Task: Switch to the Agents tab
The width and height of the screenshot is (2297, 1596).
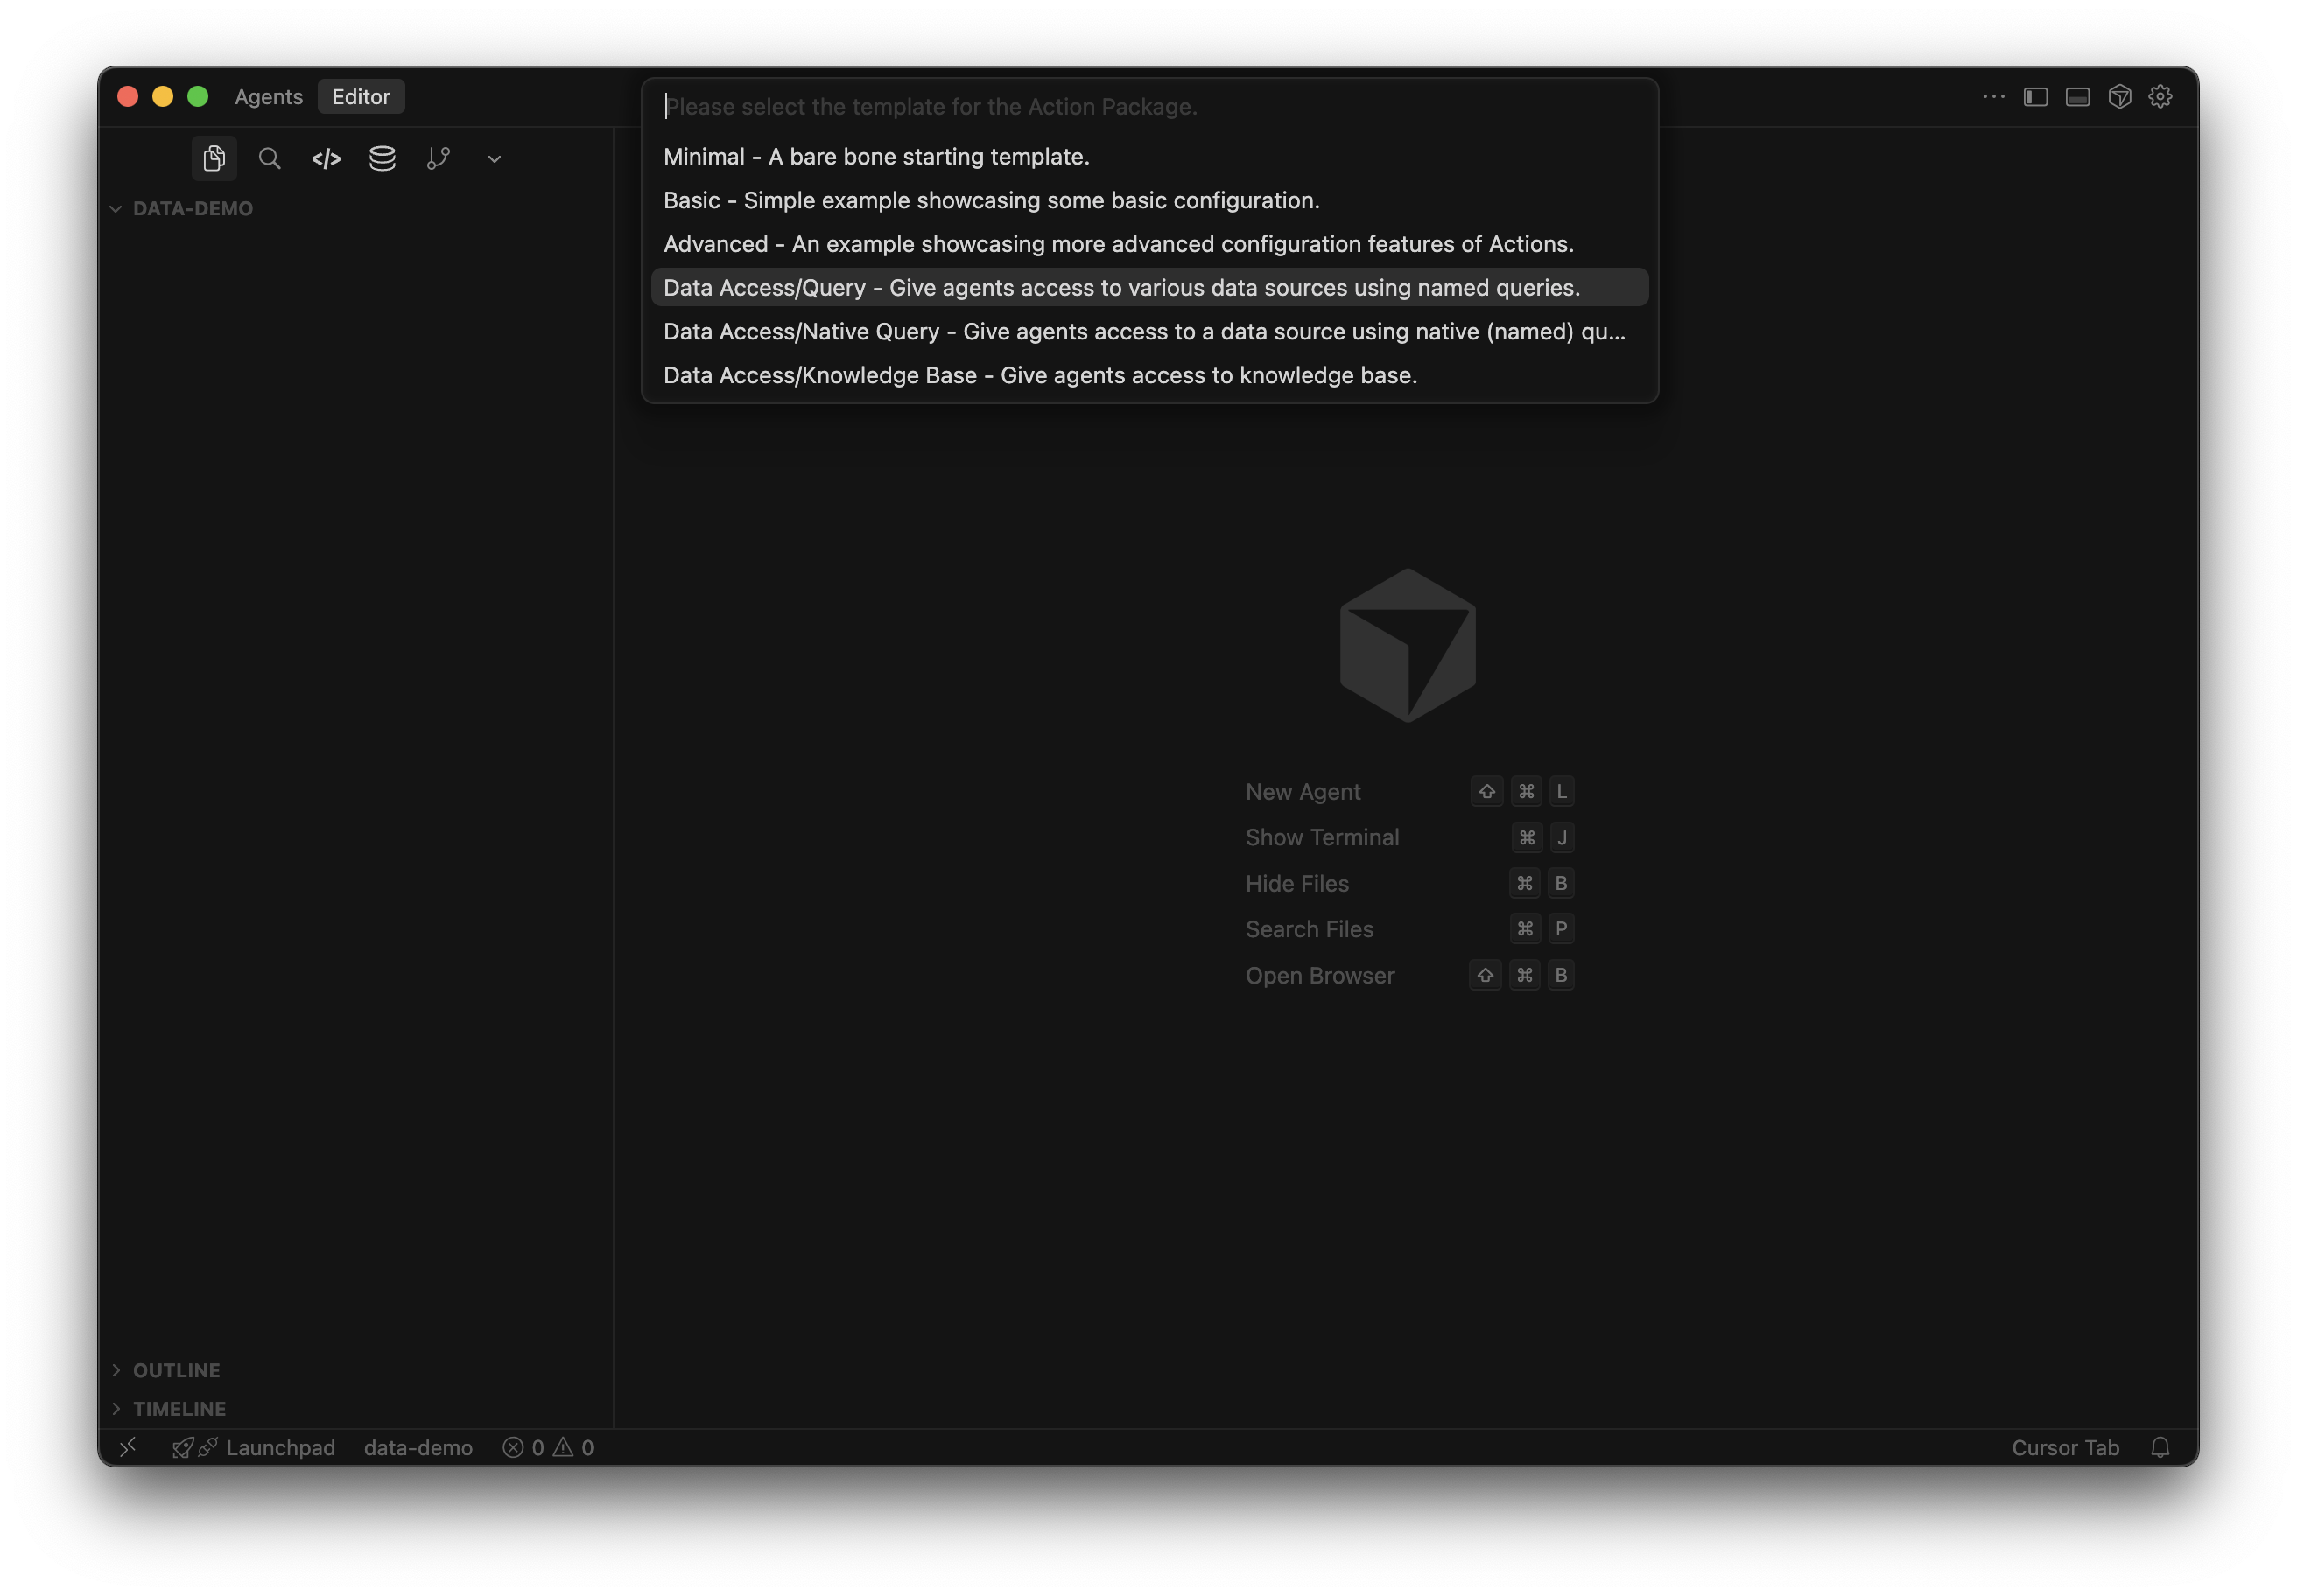Action: coord(268,97)
